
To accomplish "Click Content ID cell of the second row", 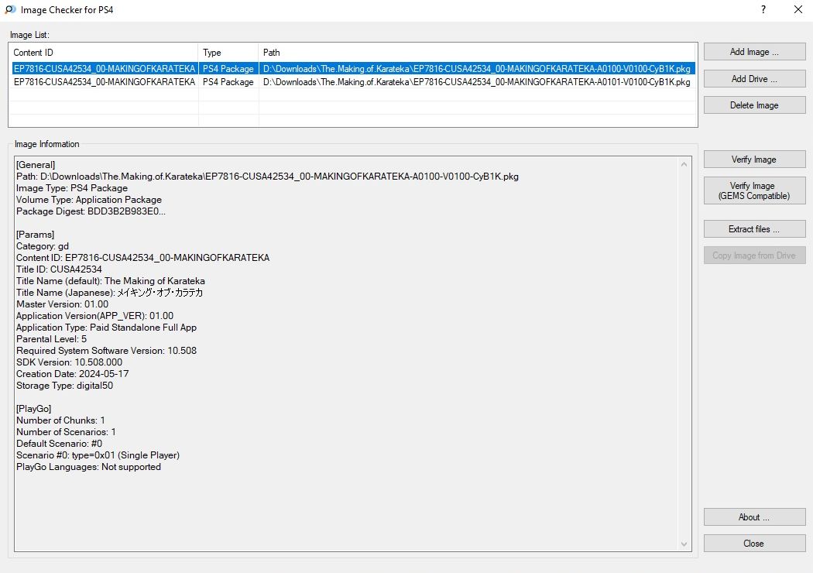I will pyautogui.click(x=105, y=82).
